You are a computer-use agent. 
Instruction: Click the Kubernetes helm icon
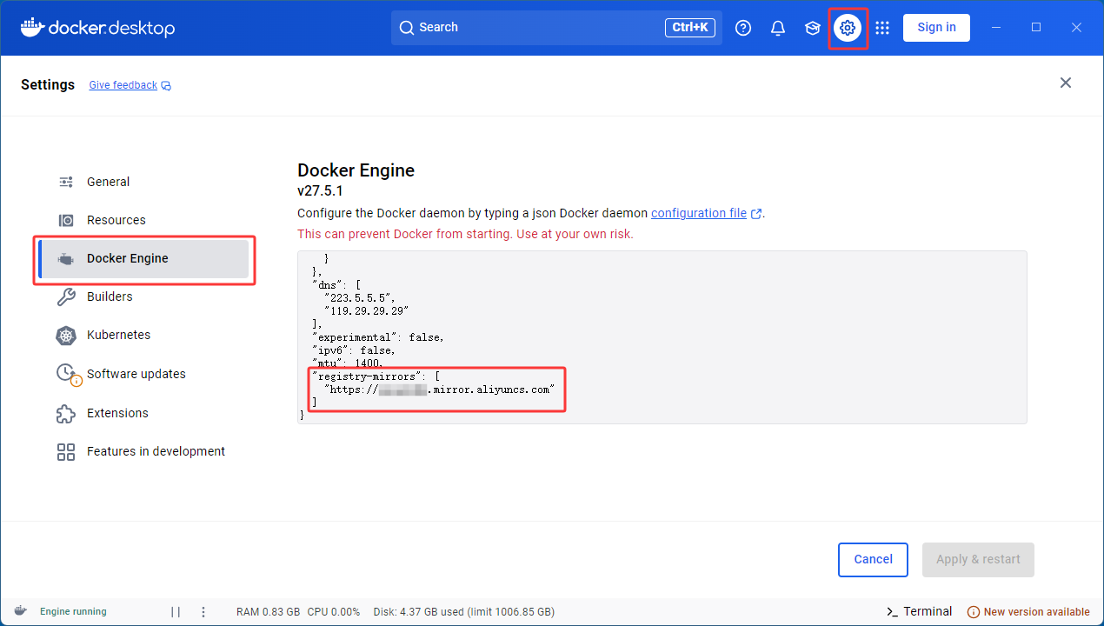click(x=66, y=335)
